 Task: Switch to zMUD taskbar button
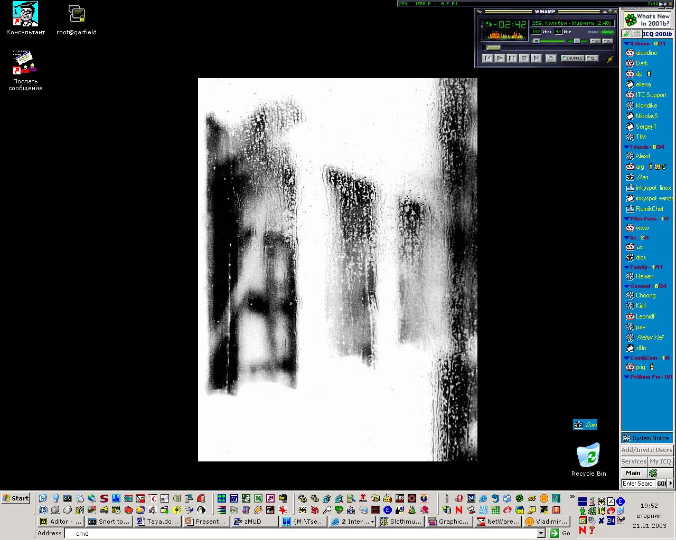(256, 522)
